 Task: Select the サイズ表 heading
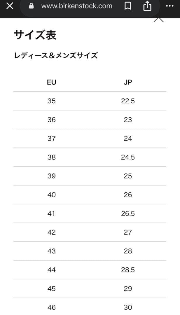[x=35, y=35]
